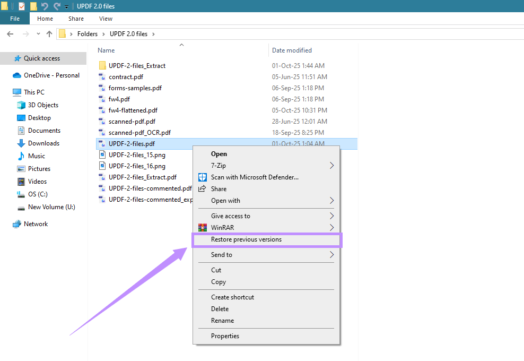Click the Network icon in the sidebar

[16, 224]
